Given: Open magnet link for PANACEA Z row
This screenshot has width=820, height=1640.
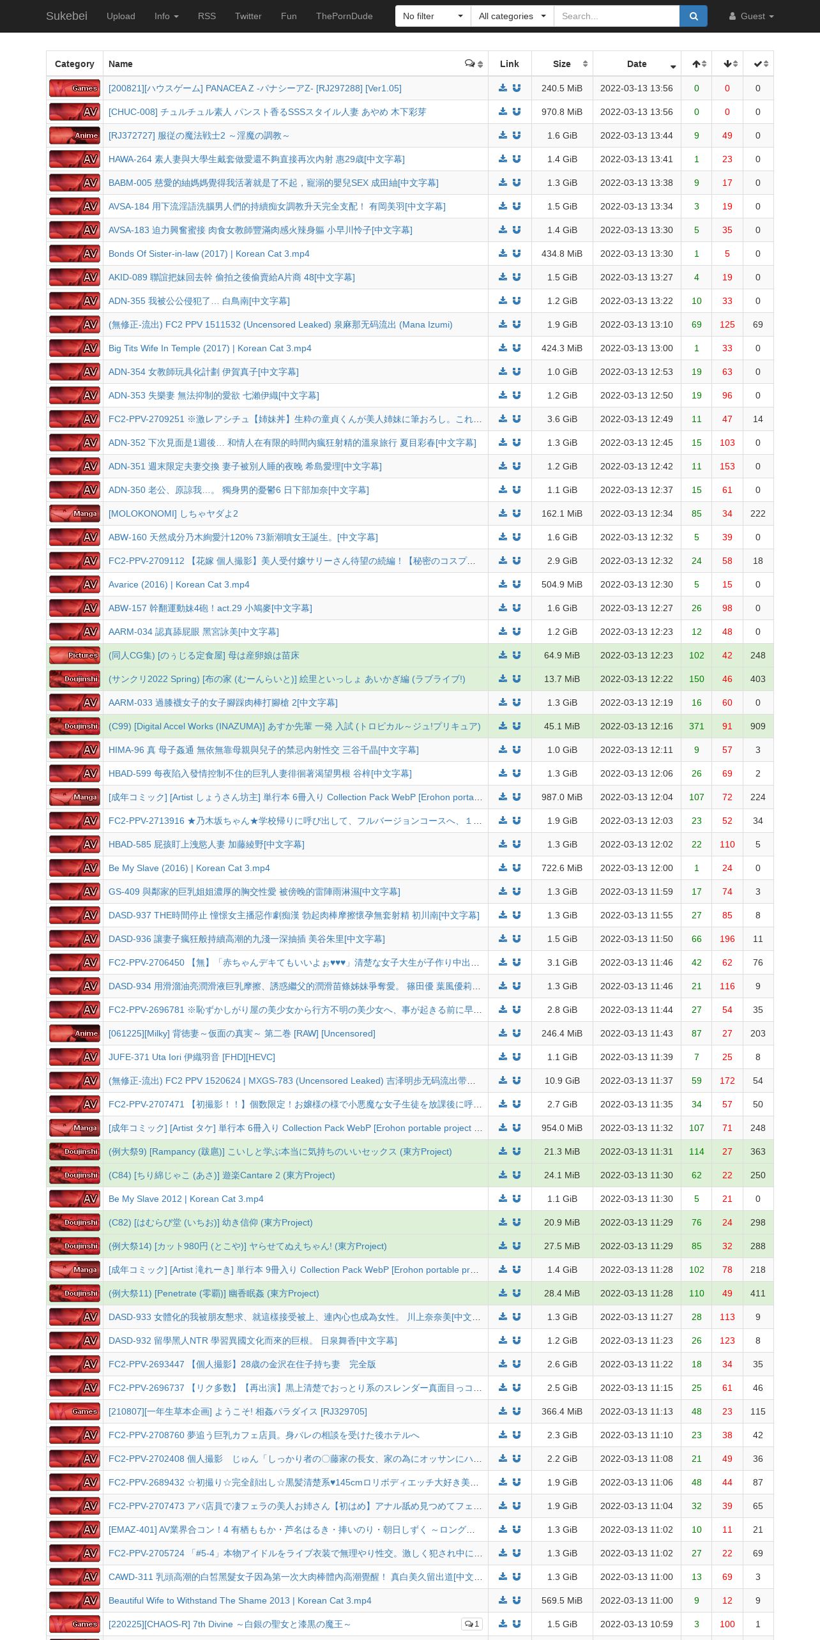Looking at the screenshot, I should (x=517, y=88).
